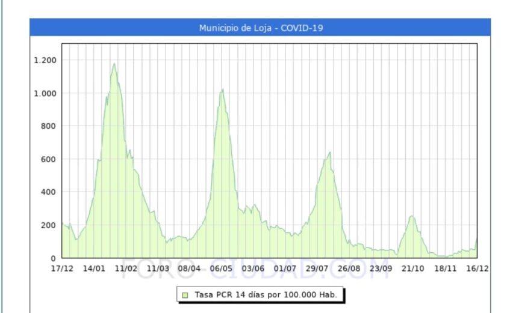Click the second peak above 06/05
This screenshot has width=507, height=313.
tap(222, 90)
